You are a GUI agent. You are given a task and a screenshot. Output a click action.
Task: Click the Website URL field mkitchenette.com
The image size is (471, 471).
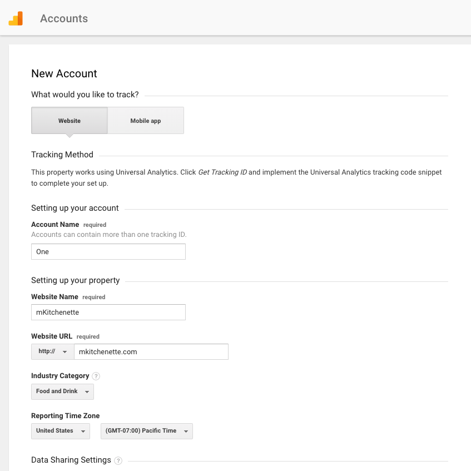[151, 352]
